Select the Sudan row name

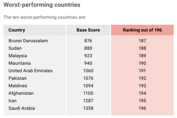click(15, 48)
